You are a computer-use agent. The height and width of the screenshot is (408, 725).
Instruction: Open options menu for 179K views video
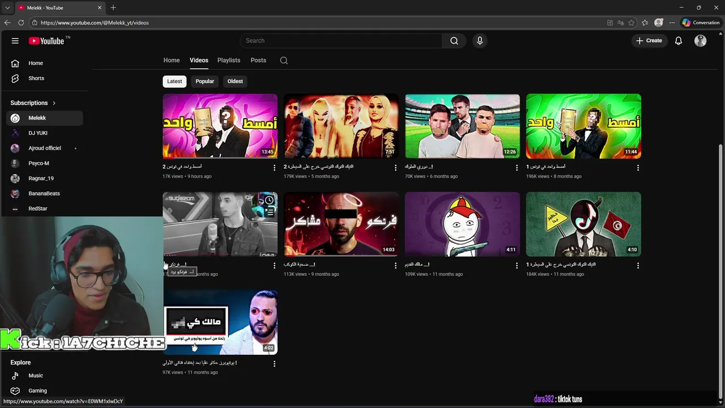[x=396, y=168]
